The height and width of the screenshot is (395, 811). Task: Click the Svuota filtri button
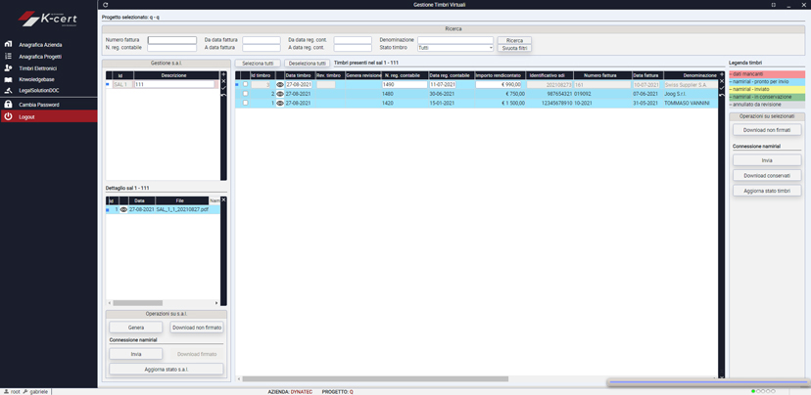[514, 48]
